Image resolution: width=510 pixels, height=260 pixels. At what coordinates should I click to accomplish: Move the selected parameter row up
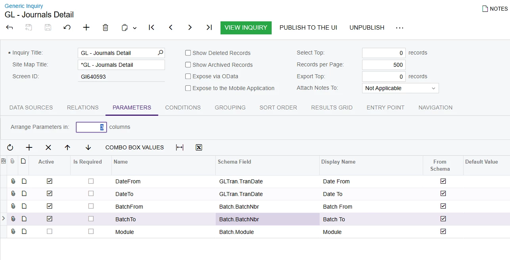pos(67,147)
